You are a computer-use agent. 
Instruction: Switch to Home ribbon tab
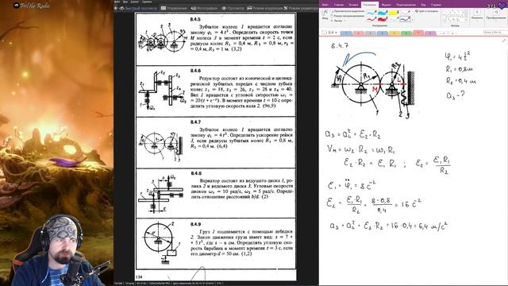[339, 5]
